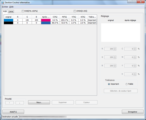Click the C field spinner arrows

coord(135,49)
